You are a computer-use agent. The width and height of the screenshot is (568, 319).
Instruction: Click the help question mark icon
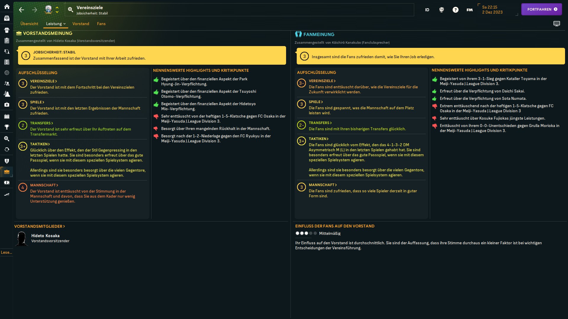[x=455, y=10]
